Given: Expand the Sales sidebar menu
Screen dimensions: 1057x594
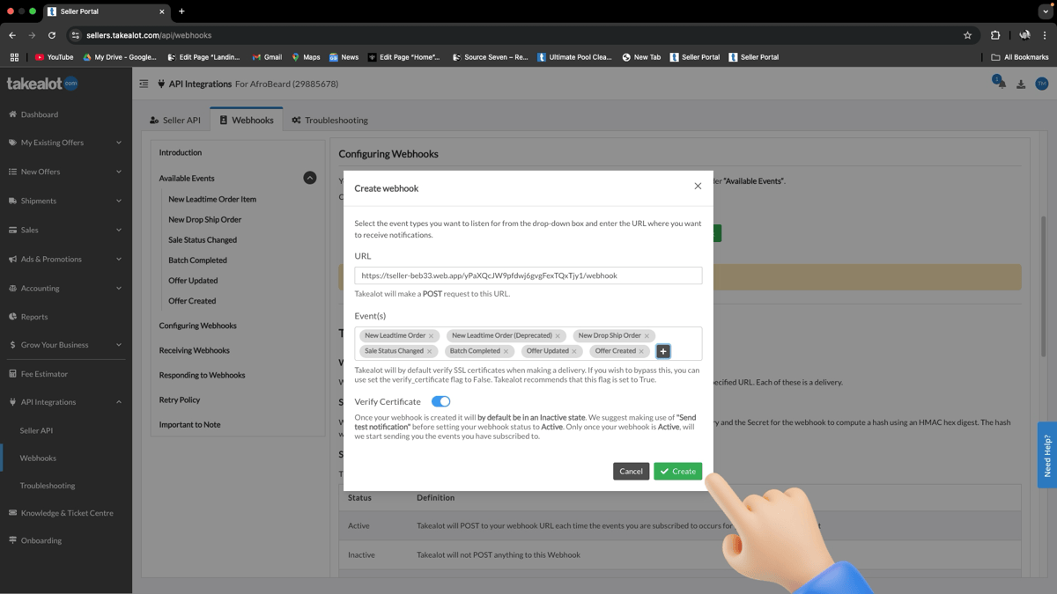Looking at the screenshot, I should (x=66, y=230).
